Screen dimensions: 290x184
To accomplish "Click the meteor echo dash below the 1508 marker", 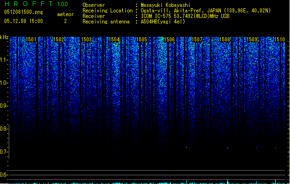I will coord(228,148).
